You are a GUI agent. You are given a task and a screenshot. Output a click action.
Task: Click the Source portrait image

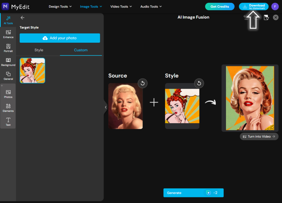125,106
